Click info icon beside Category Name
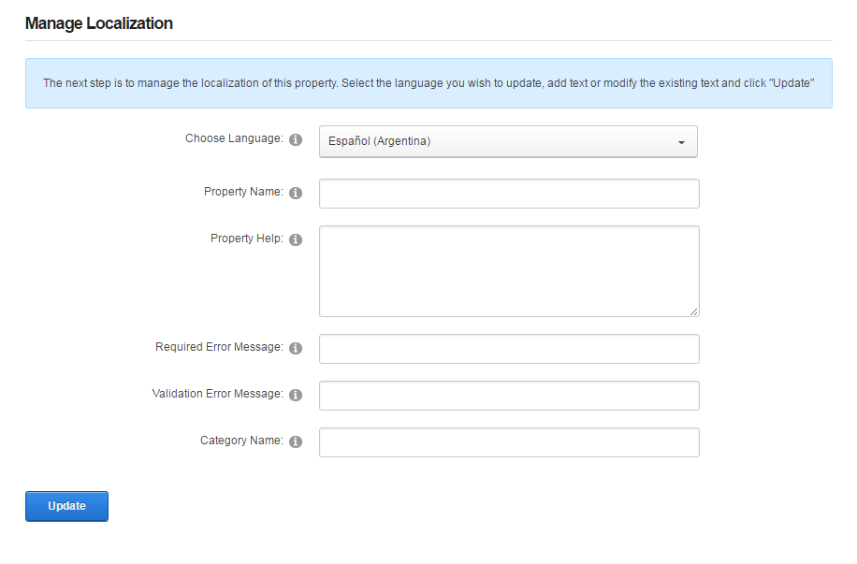Image resolution: width=857 pixels, height=564 pixels. tap(296, 441)
